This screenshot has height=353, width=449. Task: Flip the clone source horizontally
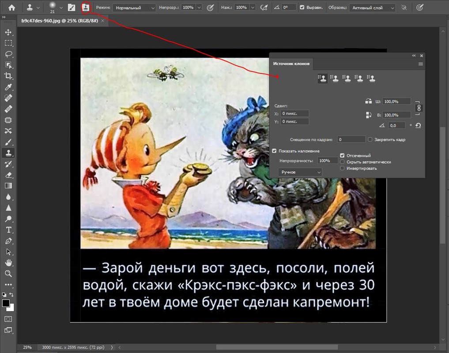(x=369, y=101)
